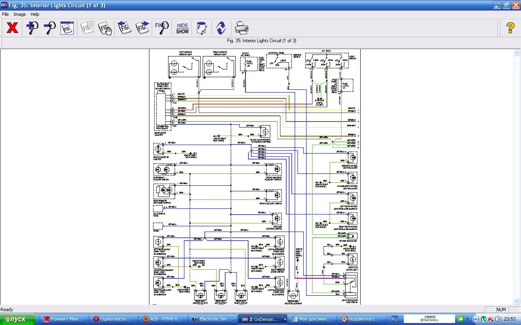Click the Пуск start button
521x325 pixels.
click(x=18, y=319)
